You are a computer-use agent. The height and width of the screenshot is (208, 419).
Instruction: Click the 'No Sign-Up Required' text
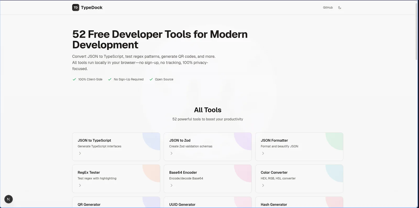click(x=129, y=79)
